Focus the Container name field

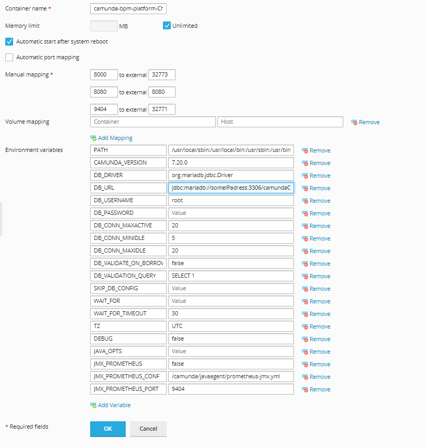pos(128,9)
